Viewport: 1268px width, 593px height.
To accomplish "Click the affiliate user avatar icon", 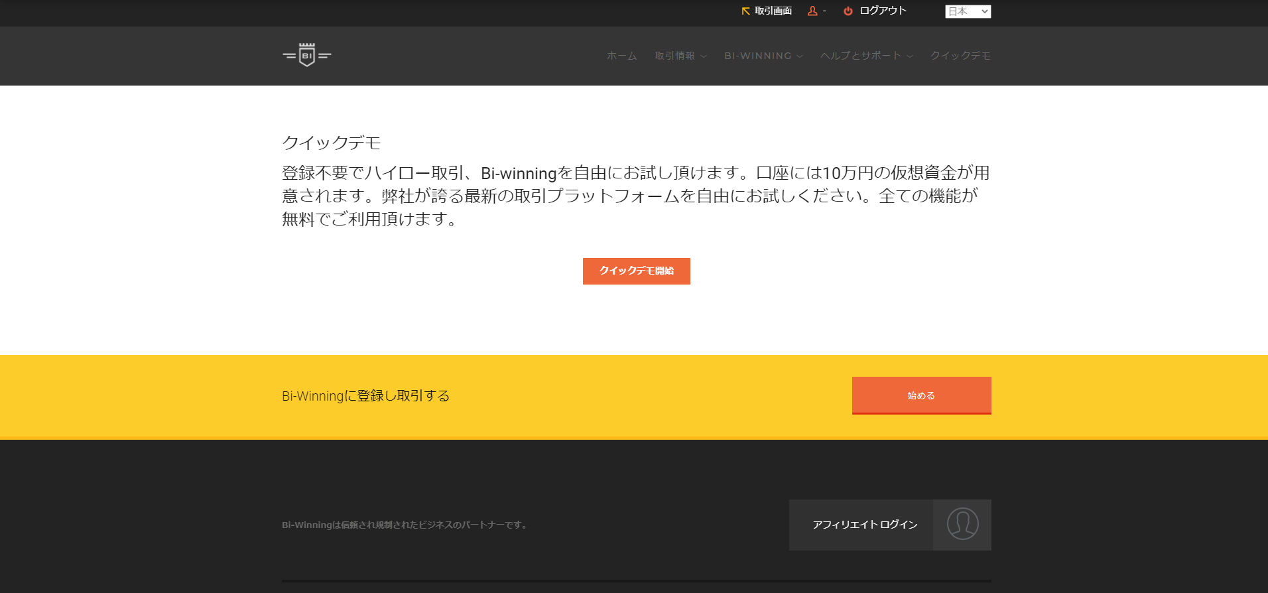I will pyautogui.click(x=962, y=524).
